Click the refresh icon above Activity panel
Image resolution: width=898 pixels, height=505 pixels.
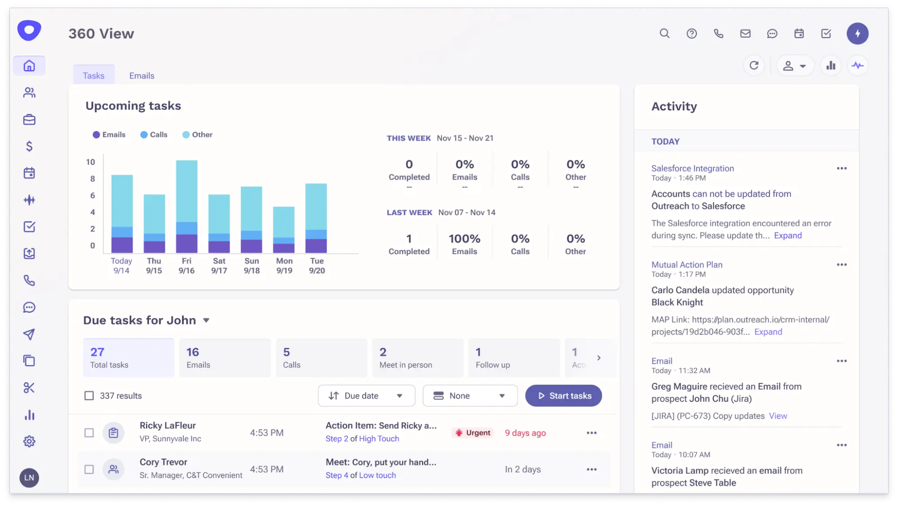coord(755,65)
